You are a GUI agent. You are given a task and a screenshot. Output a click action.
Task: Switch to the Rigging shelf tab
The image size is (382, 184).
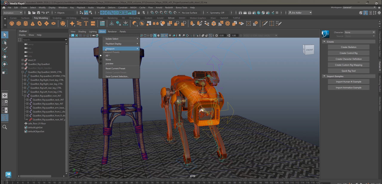tap(84, 18)
